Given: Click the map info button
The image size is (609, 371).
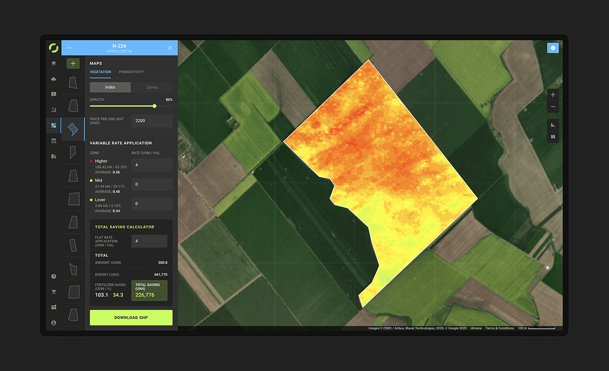Looking at the screenshot, I should (x=553, y=48).
